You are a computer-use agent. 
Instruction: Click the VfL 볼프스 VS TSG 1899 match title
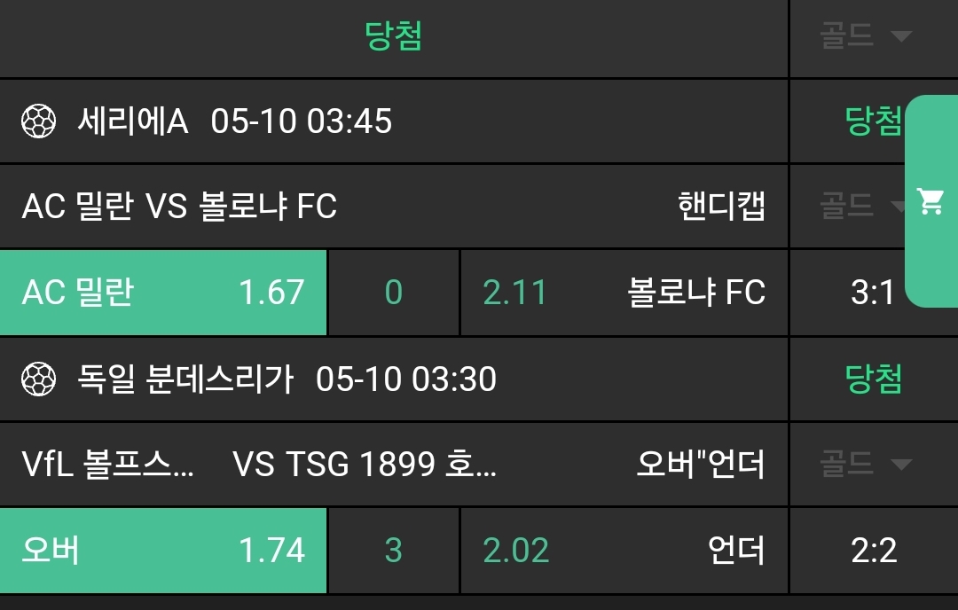[x=259, y=464]
